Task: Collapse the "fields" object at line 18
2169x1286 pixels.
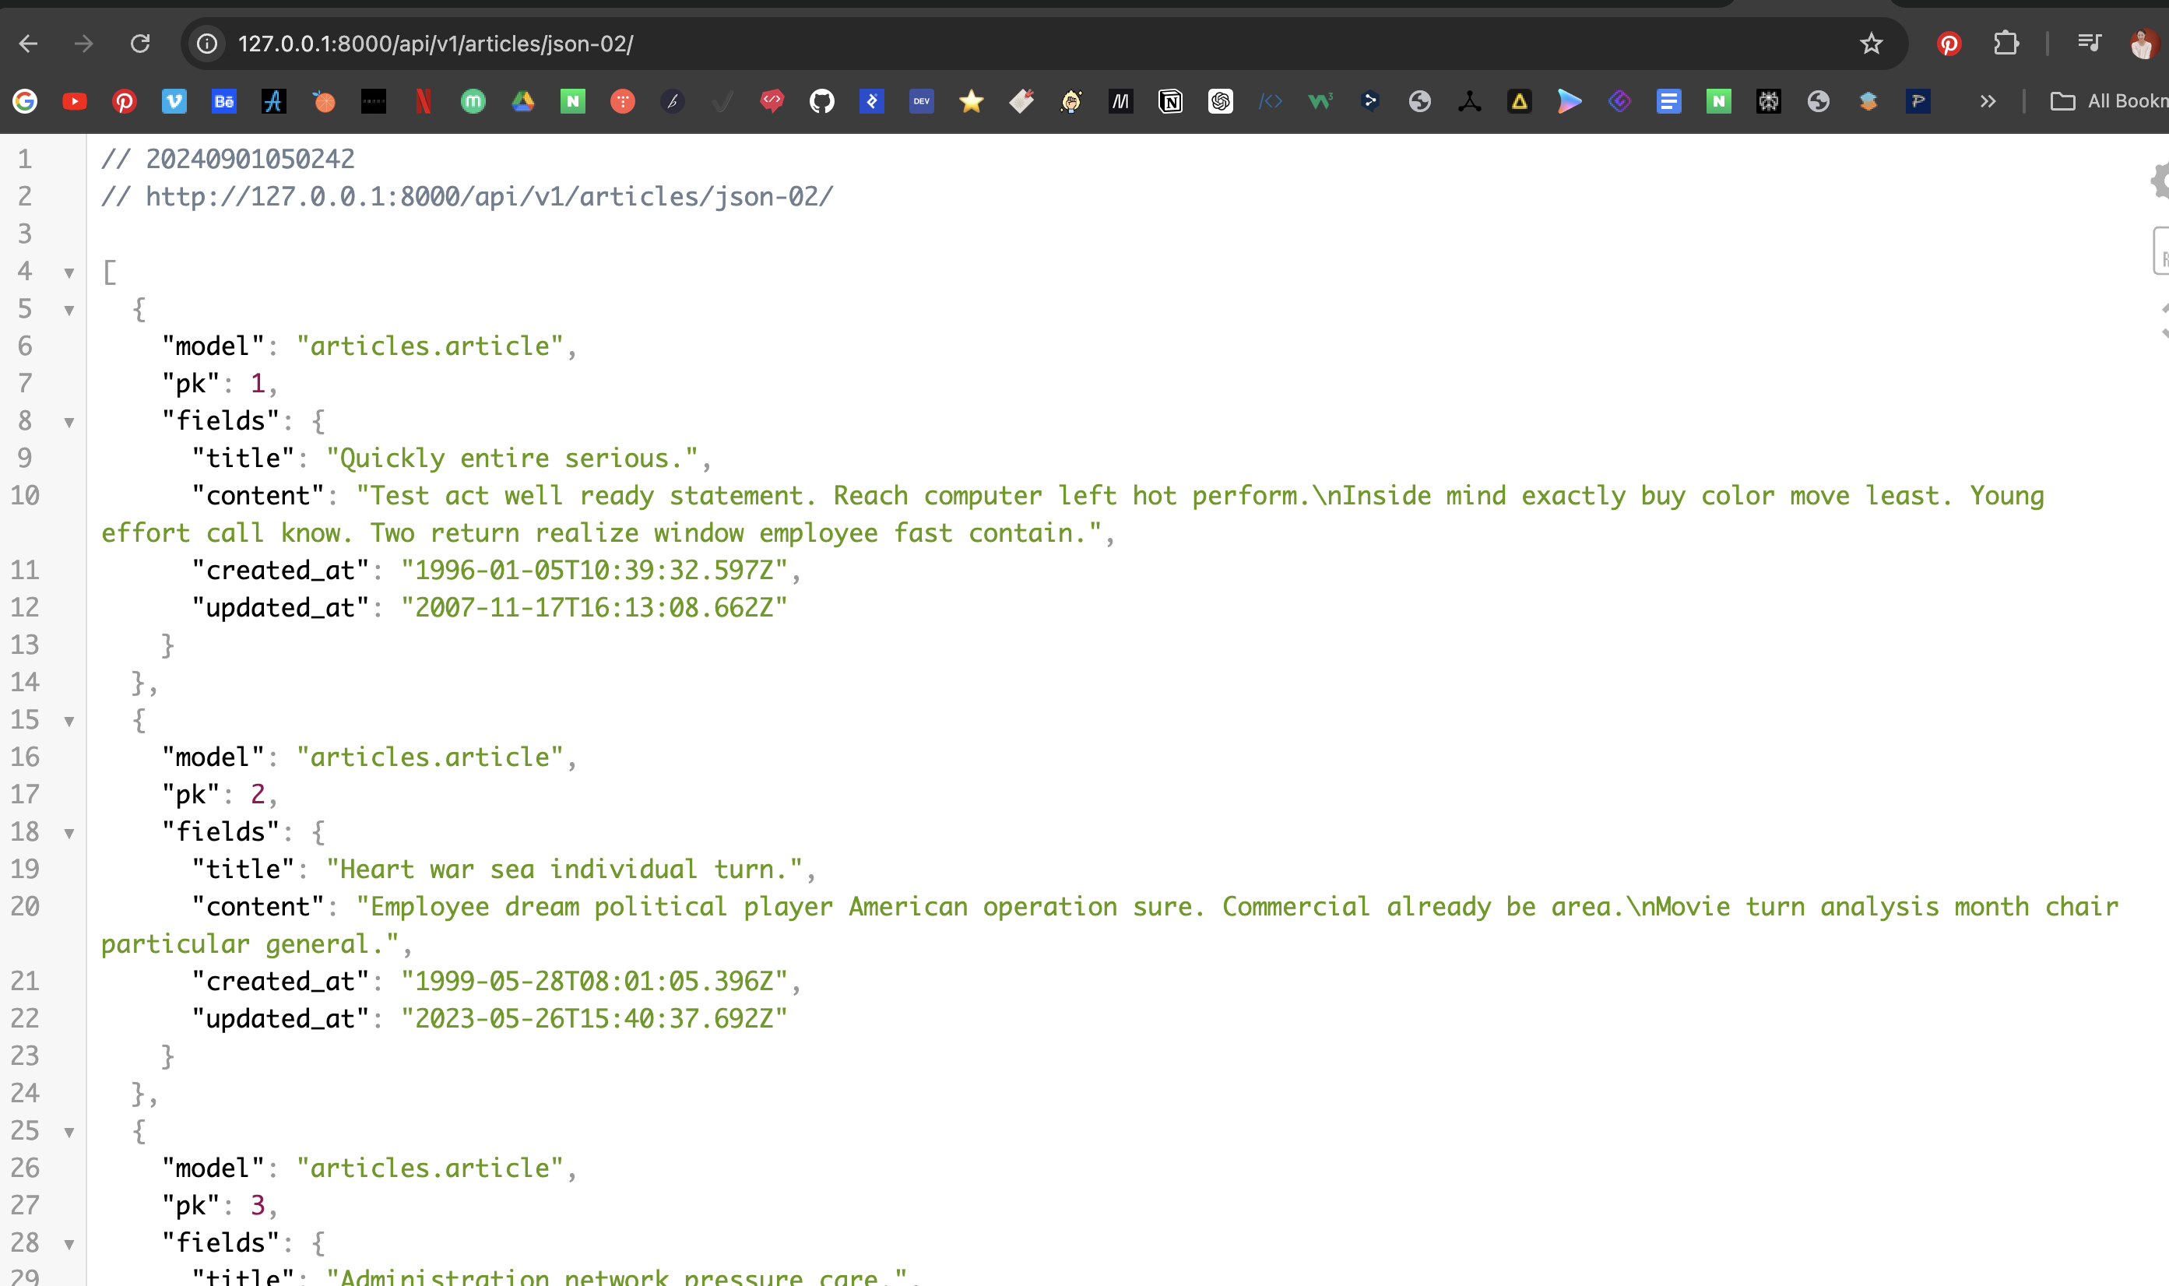Action: pyautogui.click(x=69, y=834)
